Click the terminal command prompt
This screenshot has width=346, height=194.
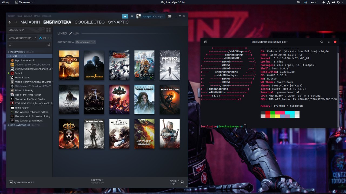pos(222,126)
